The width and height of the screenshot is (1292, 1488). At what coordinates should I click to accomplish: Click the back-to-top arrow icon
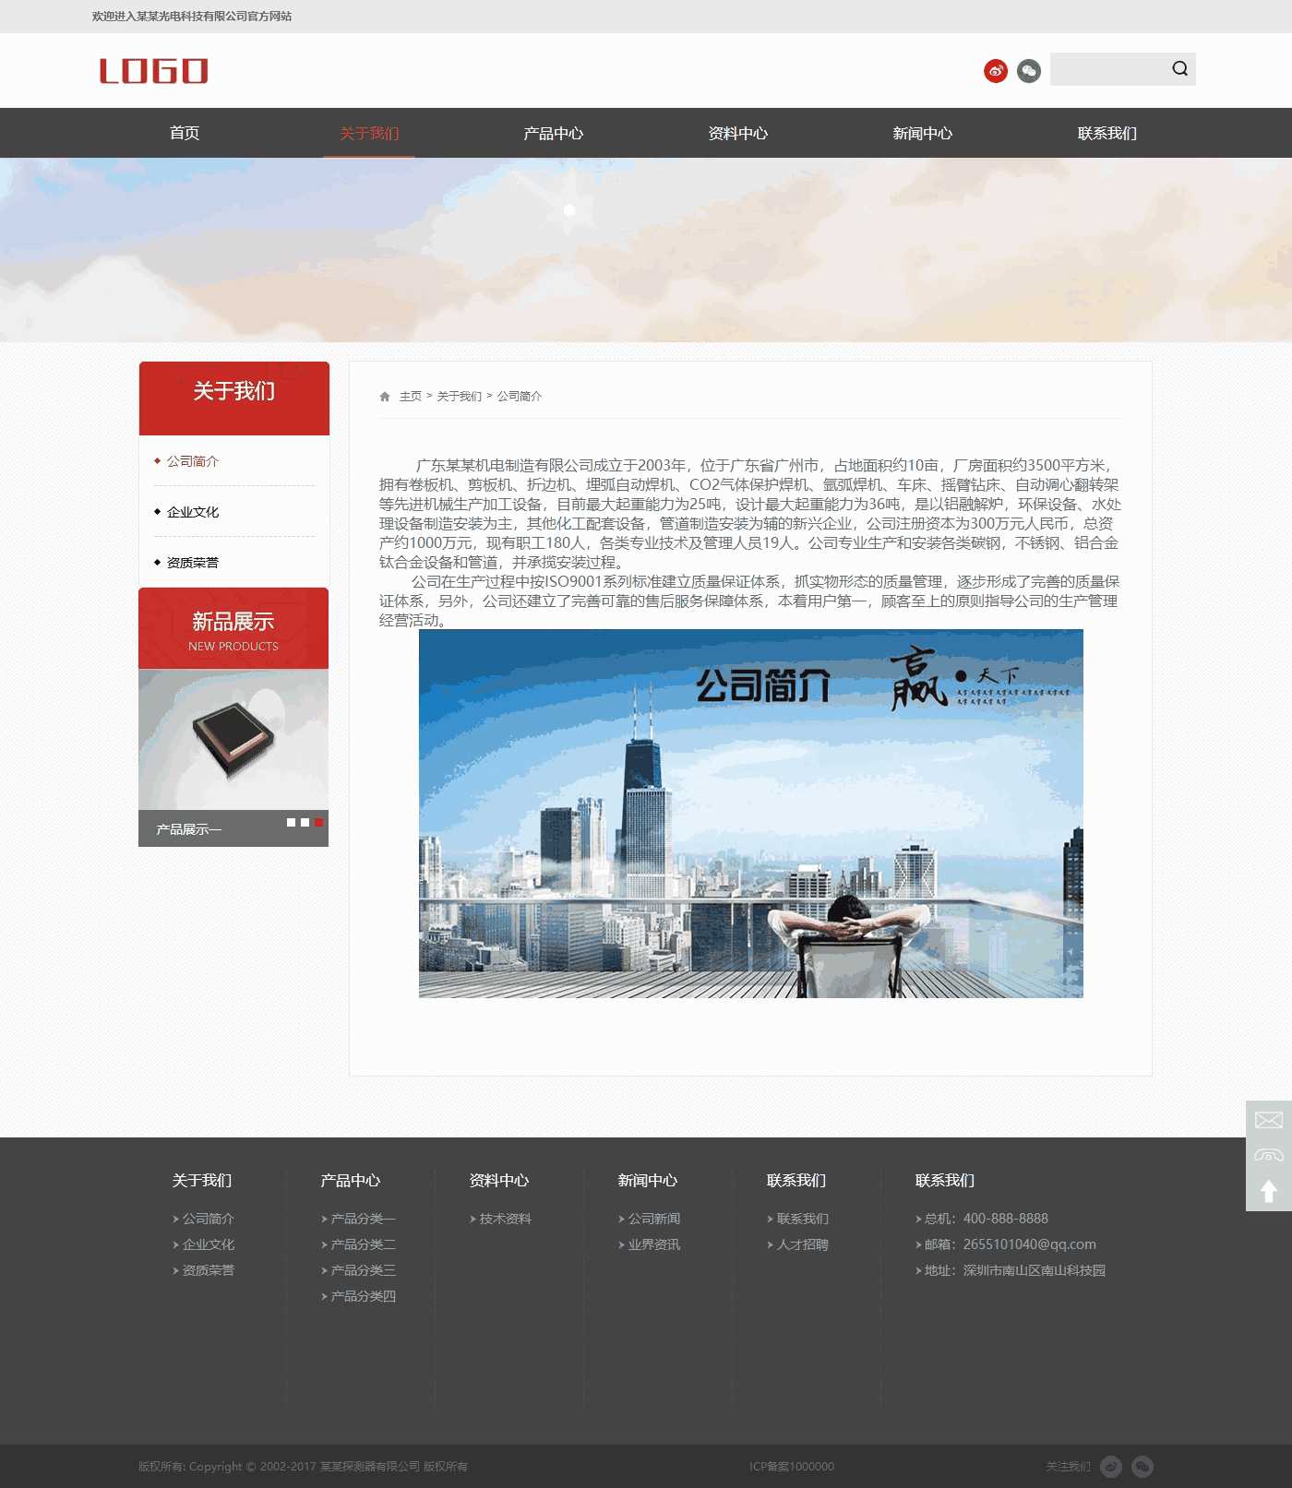tap(1268, 1191)
